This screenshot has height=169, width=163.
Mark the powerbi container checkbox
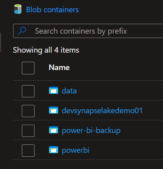28,150
